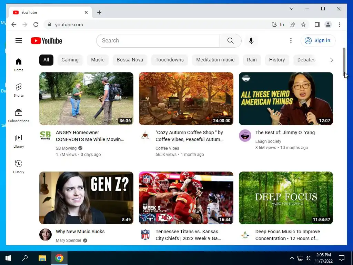This screenshot has height=265, width=353.
Task: Close the YouTube tab
Action: tap(86, 12)
